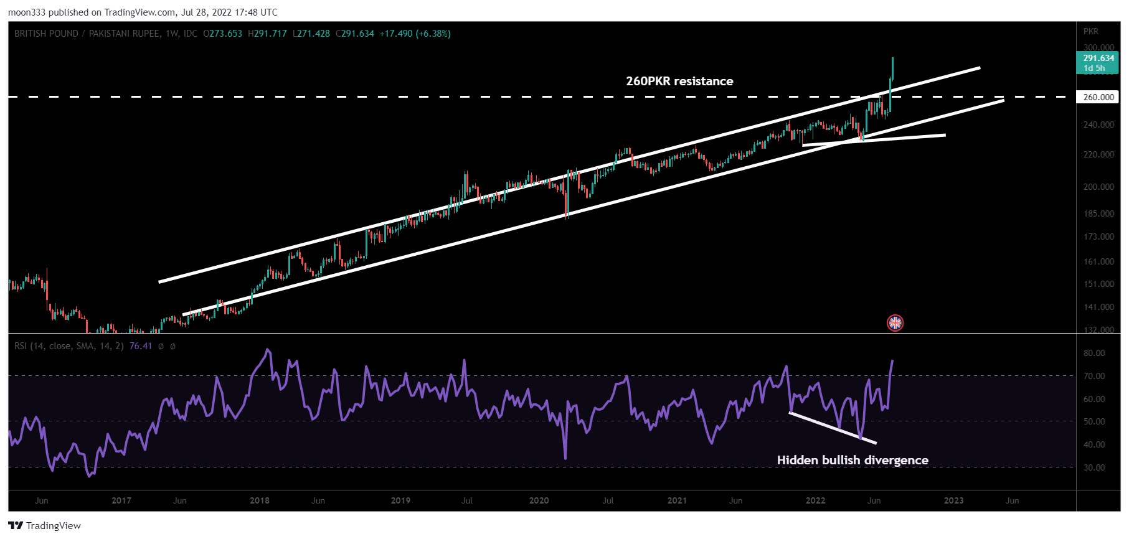The height and width of the screenshot is (539, 1129).
Task: Click the low price L271.428 value
Action: pos(311,34)
